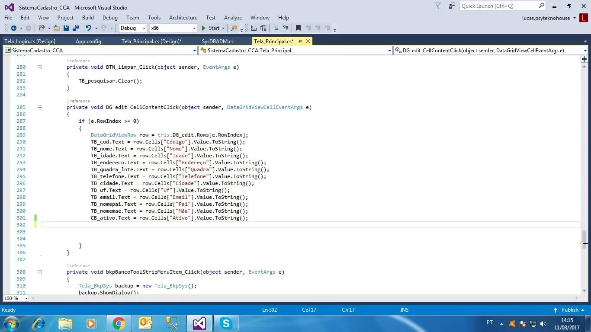Click the bookmark icon in toolbar
Image resolution: width=591 pixels, height=332 pixels.
298,28
